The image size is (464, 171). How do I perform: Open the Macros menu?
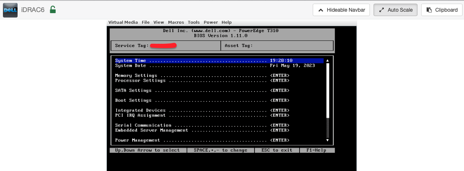[x=176, y=22]
